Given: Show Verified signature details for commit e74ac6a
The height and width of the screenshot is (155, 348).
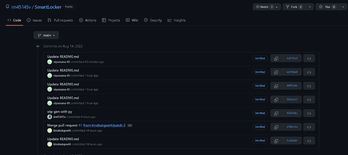Looking at the screenshot, I should click(260, 127).
